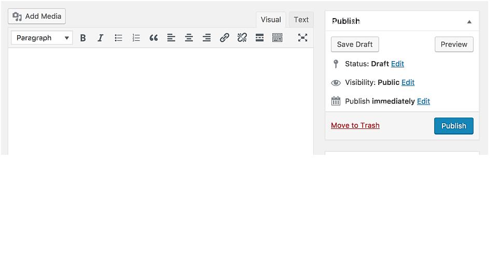Click the Status pin icon
The image size is (499, 275).
(x=336, y=64)
